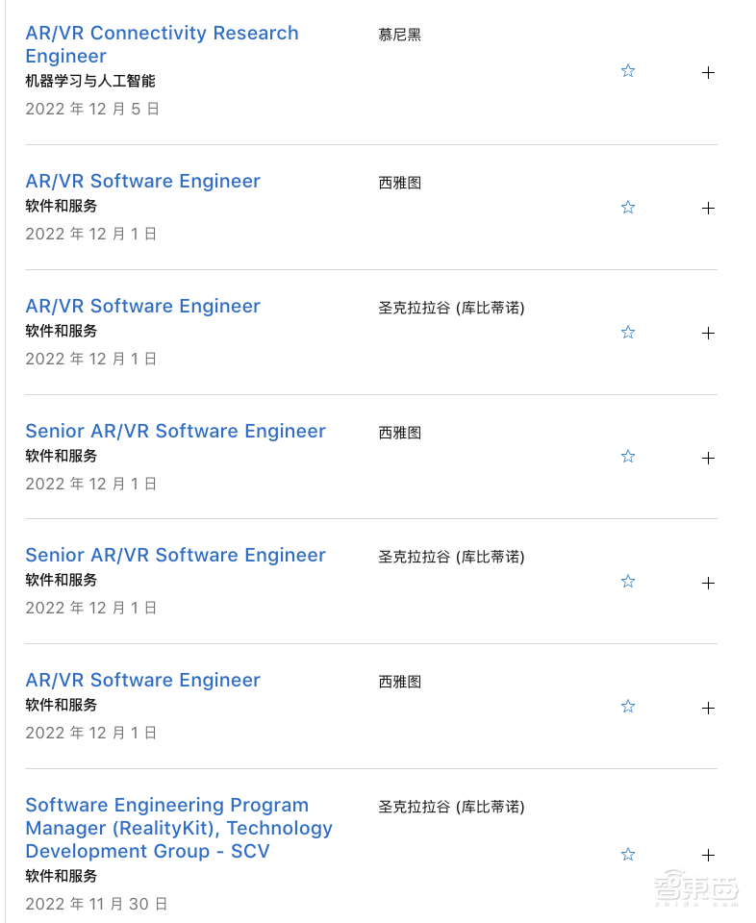Screen dimensions: 756x923
Task: Open Senior AR/VR Software Engineer title in Cupertino
Action: tap(175, 555)
